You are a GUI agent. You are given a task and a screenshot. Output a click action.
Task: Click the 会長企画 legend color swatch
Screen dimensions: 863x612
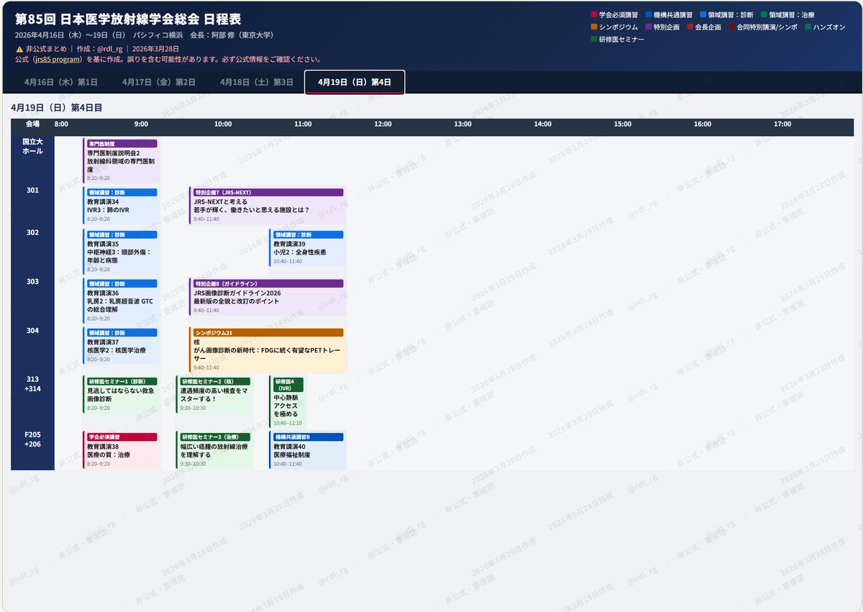[x=690, y=27]
